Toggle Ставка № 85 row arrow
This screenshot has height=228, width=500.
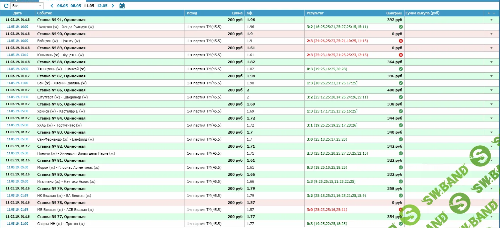coord(492,104)
